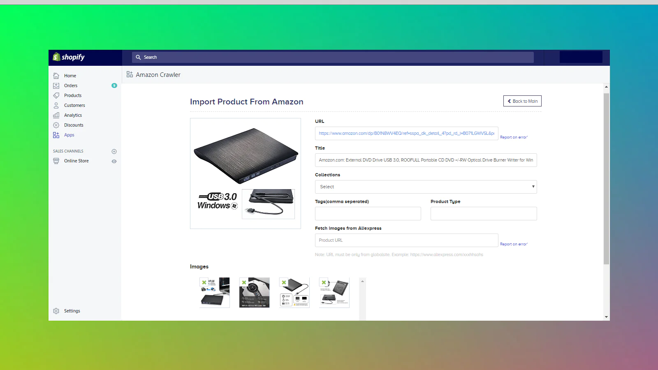The height and width of the screenshot is (370, 658).
Task: Click the vertical page scrollbar thumb
Action: pos(606,178)
